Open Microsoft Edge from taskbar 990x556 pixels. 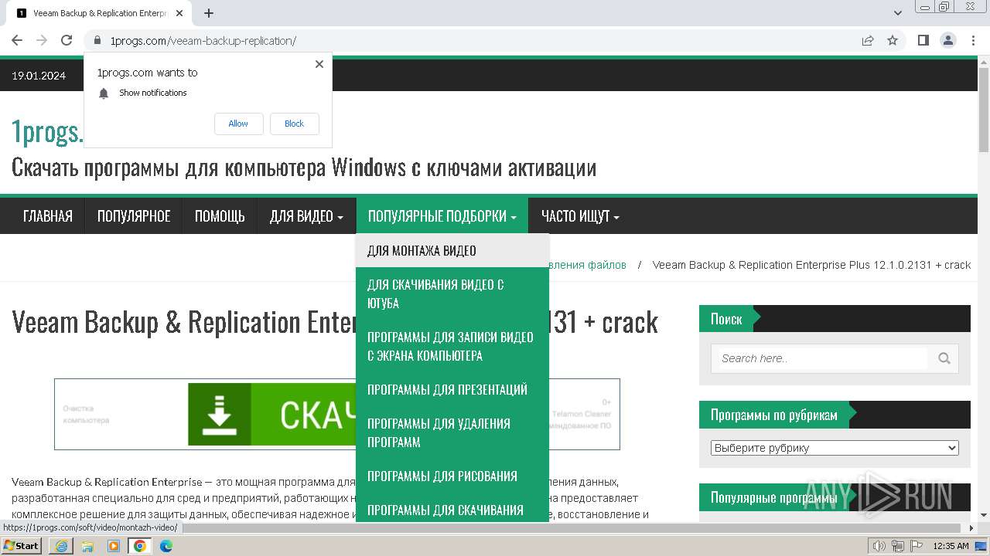click(x=166, y=546)
